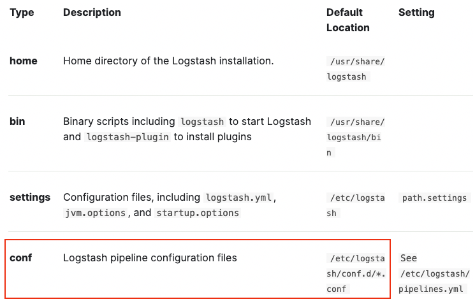Select the bin type row label
The image size is (475, 304).
click(x=17, y=121)
